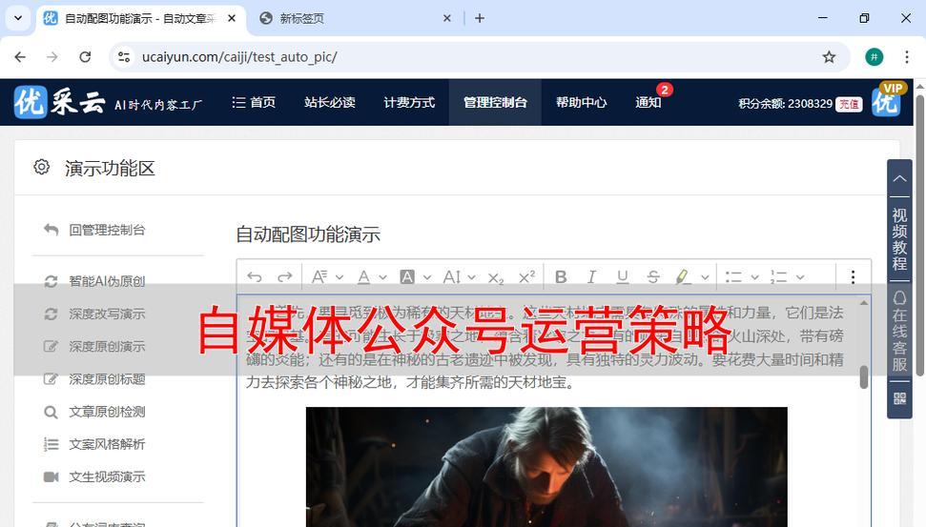The image size is (926, 527).
Task: Expand font background color dropdown
Action: point(427,276)
